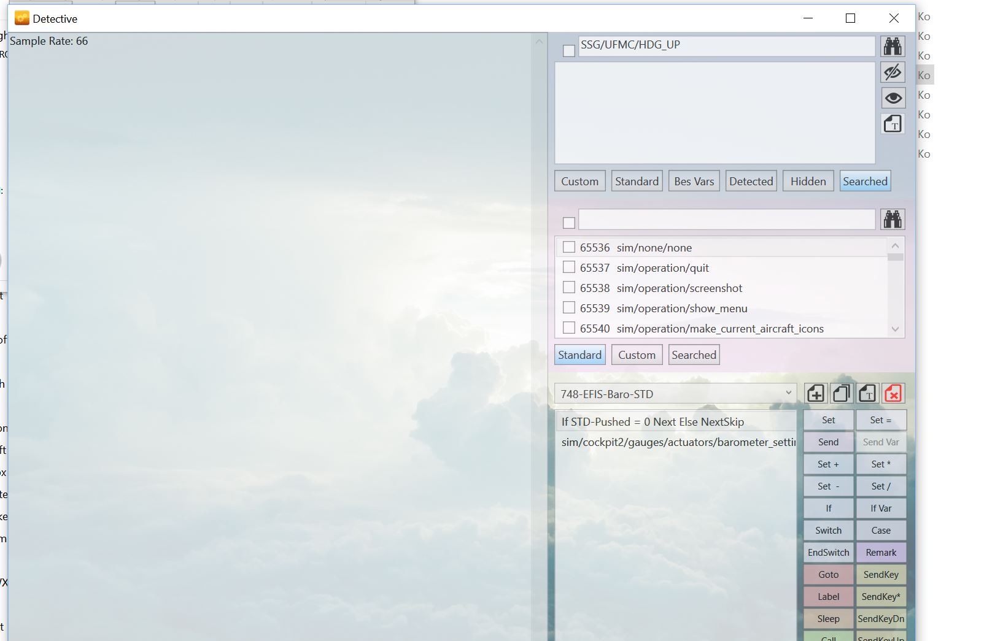The width and height of the screenshot is (1003, 641).
Task: Switch to the Detected variables tab
Action: (x=751, y=182)
